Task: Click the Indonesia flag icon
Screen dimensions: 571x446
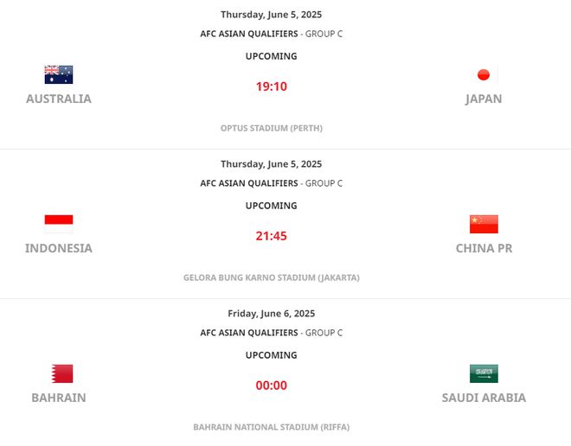Action: (x=59, y=224)
